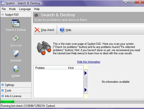This screenshot has width=144, height=109.
Task: Click the small header icon beside Search & Destroy
Action: click(x=36, y=15)
